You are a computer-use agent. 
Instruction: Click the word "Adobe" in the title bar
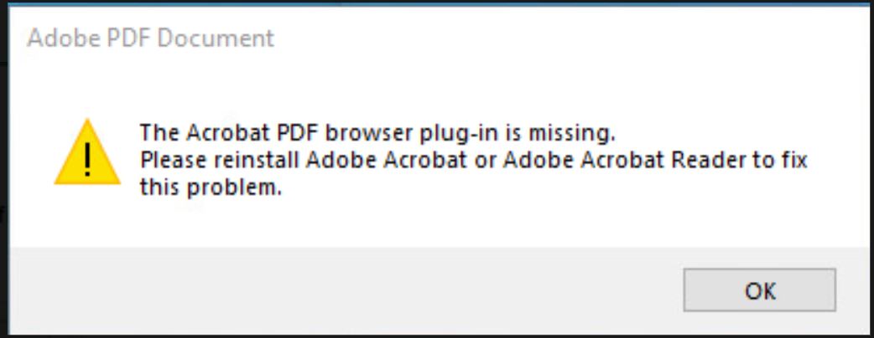click(60, 38)
